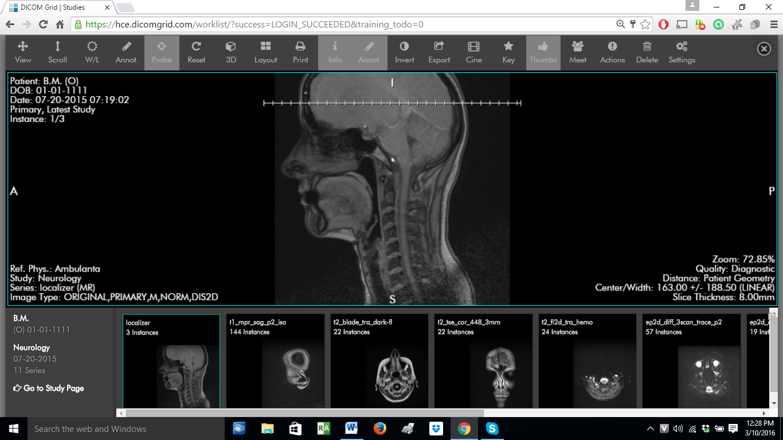Reload the current page
Viewport: 783px width, 440px height.
click(43, 25)
